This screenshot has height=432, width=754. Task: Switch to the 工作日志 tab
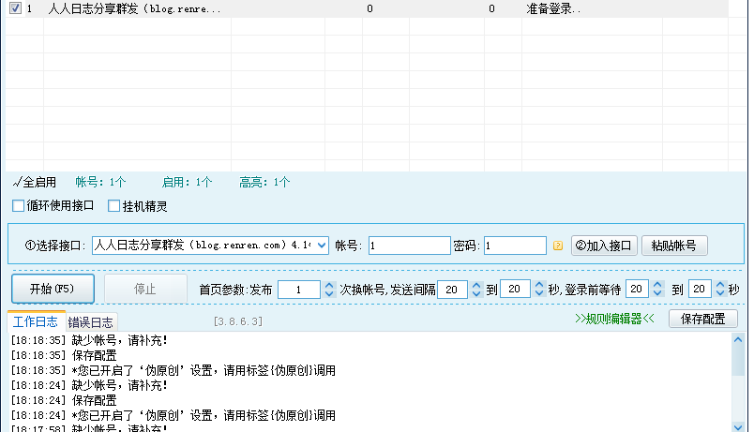[36, 321]
